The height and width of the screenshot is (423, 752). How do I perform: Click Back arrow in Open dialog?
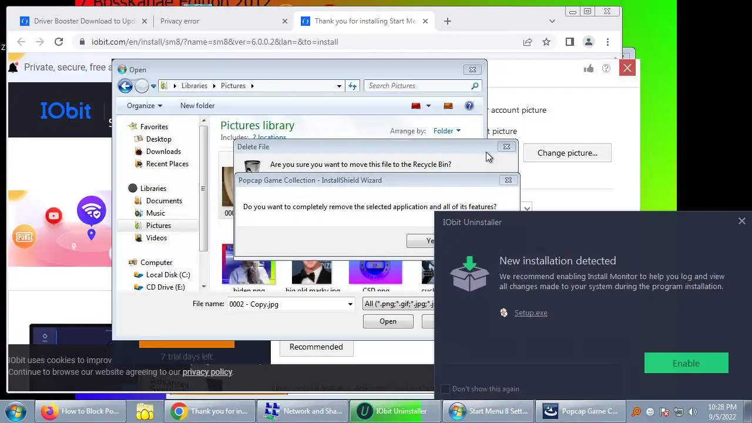click(125, 86)
